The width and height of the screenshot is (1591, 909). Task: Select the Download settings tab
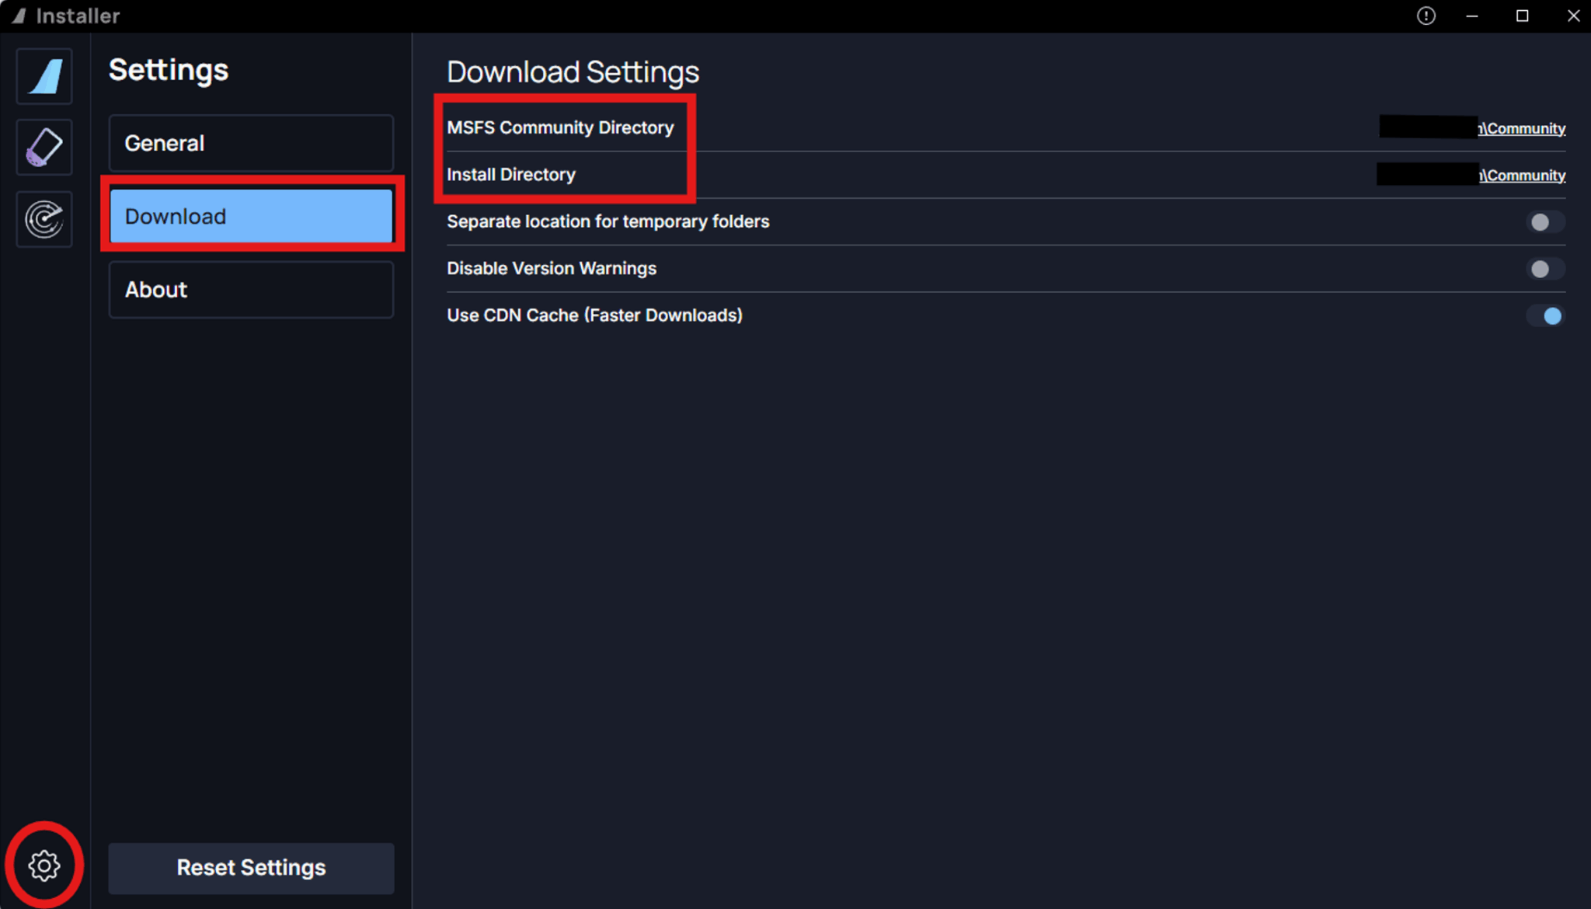250,216
